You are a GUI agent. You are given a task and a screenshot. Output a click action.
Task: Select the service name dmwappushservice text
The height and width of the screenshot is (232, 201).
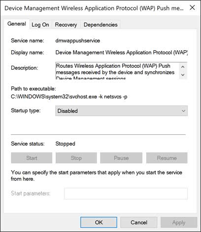click(78, 40)
